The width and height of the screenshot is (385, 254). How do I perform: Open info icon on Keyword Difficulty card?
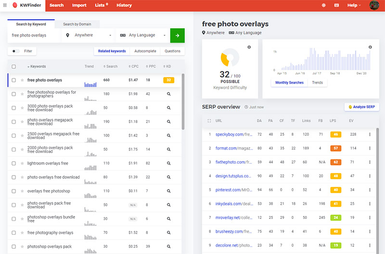(249, 47)
